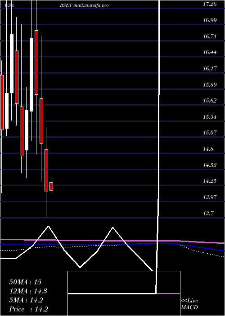The height and width of the screenshot is (316, 225).
Task: Click the 16.44 price axis label
Action: 210,52
